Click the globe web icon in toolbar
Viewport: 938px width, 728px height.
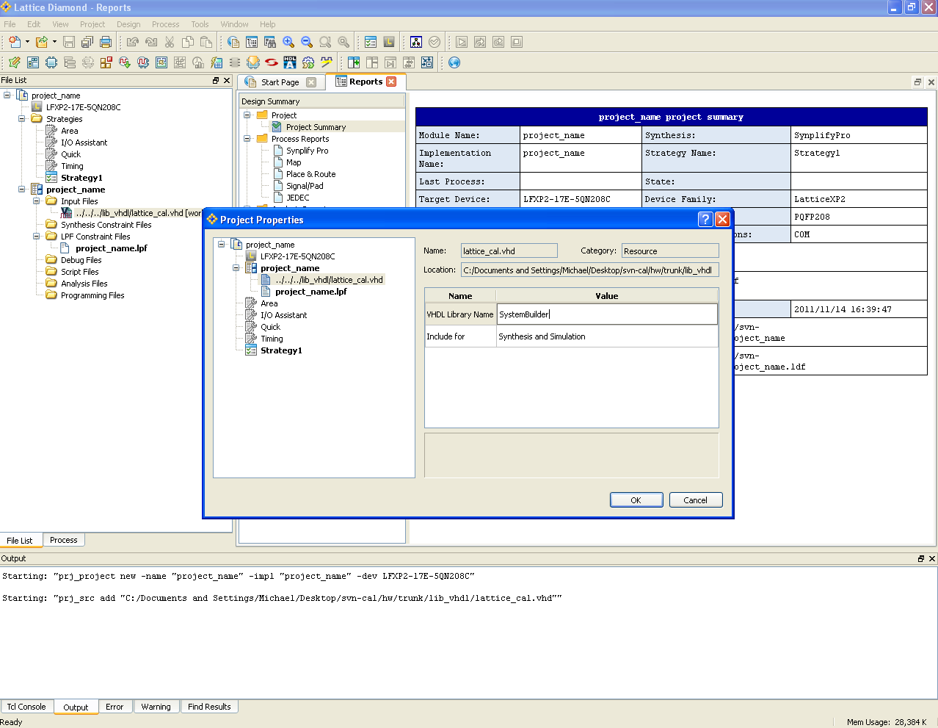(x=454, y=62)
